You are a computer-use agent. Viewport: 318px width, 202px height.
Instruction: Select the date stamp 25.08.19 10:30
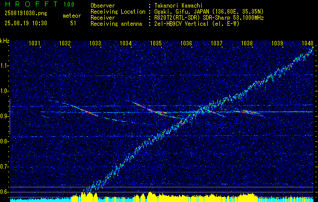click(x=26, y=23)
